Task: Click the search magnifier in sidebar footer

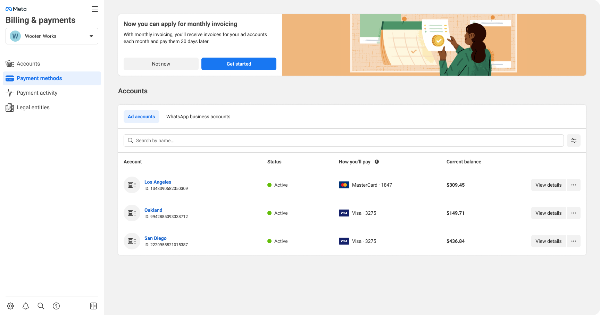Action: click(41, 306)
